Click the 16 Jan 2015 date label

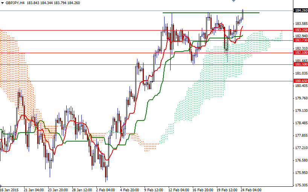(9, 190)
